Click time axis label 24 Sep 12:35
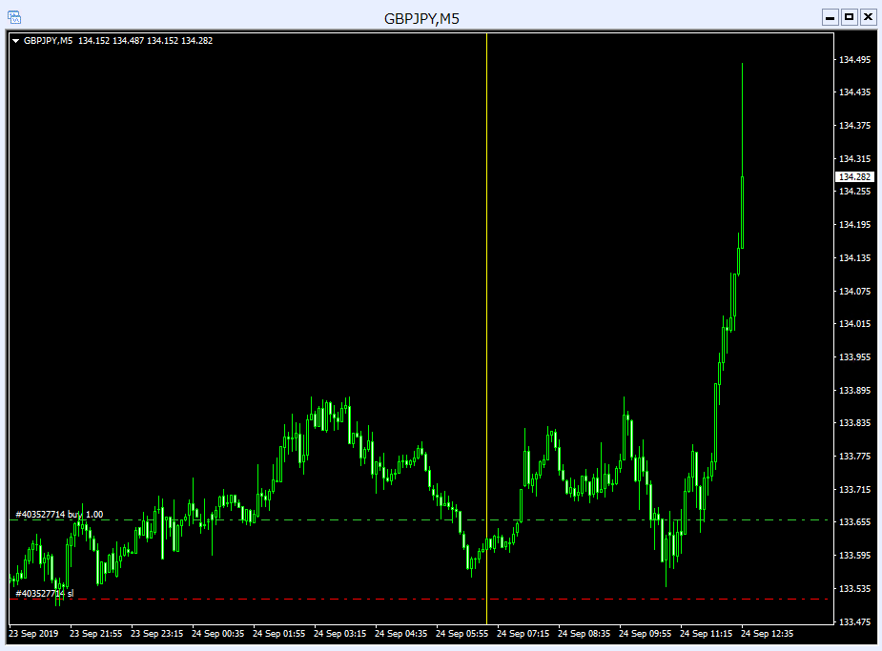The width and height of the screenshot is (882, 651). pos(768,634)
